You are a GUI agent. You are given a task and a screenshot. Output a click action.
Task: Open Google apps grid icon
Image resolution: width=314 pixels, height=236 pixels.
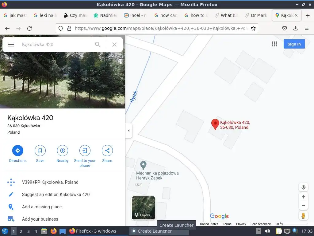(x=274, y=44)
